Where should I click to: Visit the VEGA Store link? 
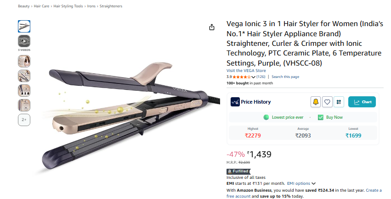click(x=246, y=71)
